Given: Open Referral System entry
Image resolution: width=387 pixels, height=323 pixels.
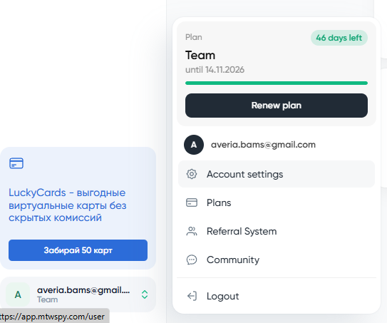Looking at the screenshot, I should (x=277, y=232).
